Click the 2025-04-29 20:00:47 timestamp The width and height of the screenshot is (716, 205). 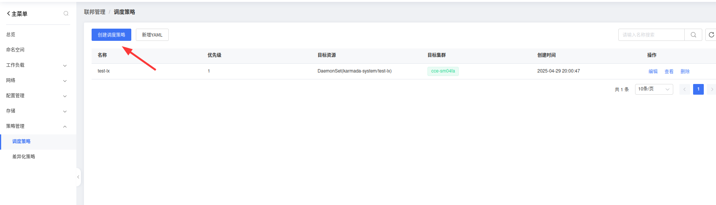point(558,71)
